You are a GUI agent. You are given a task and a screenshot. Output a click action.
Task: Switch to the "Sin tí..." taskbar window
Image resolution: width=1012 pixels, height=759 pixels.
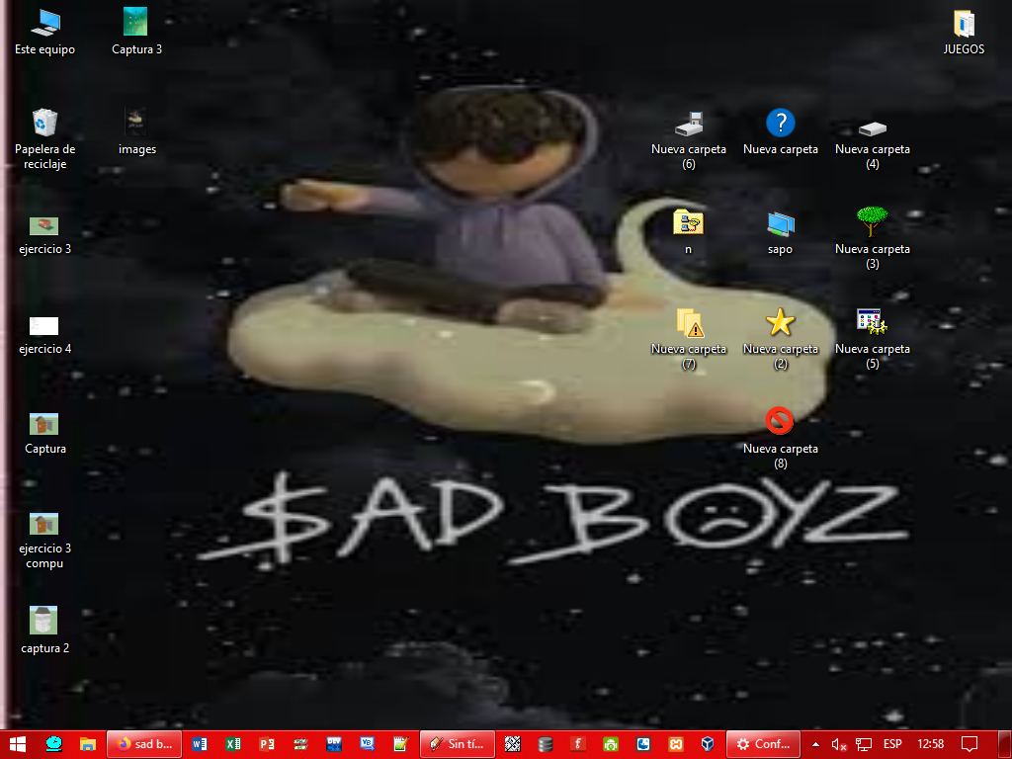point(457,744)
